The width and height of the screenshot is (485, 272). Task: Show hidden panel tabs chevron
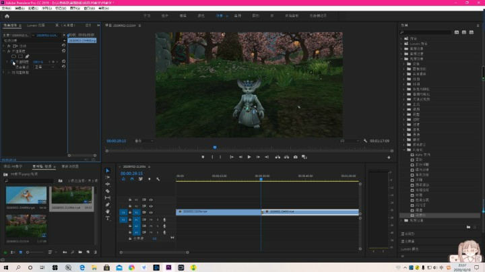98,26
